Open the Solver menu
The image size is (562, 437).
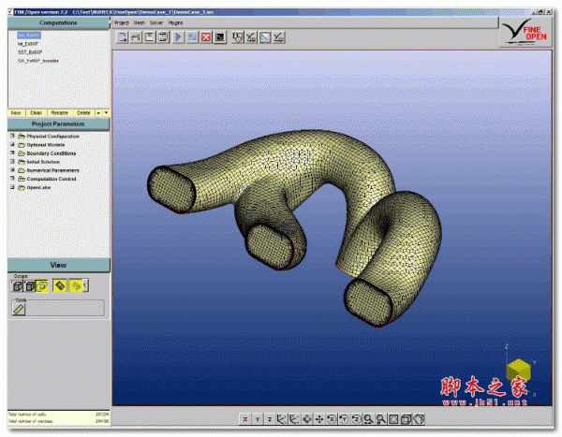[156, 22]
